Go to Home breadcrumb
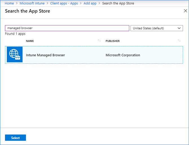Screen dimensions: 189x145 click(x=9, y=3)
